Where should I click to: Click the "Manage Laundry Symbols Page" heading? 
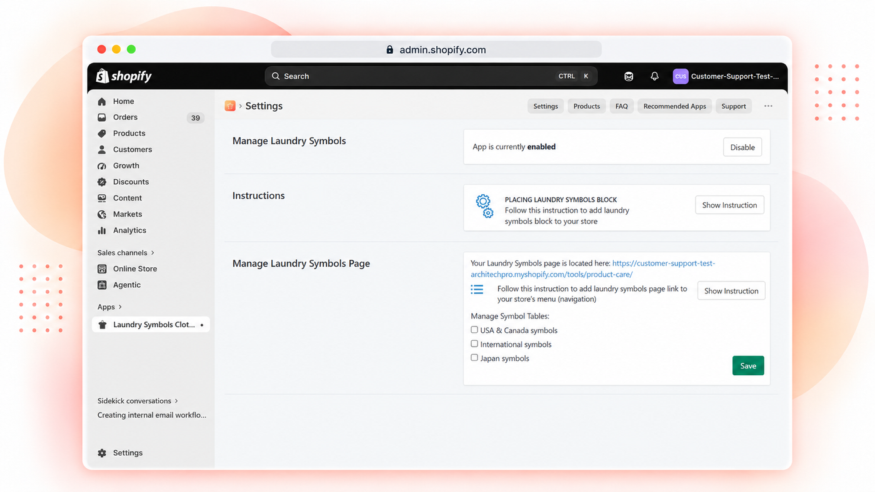[x=301, y=263]
